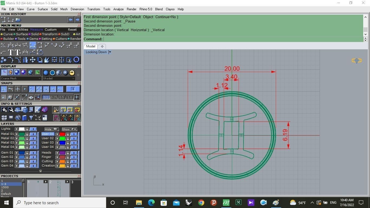Click the group cubes icon
This screenshot has width=370, height=208.
[x=4, y=60]
